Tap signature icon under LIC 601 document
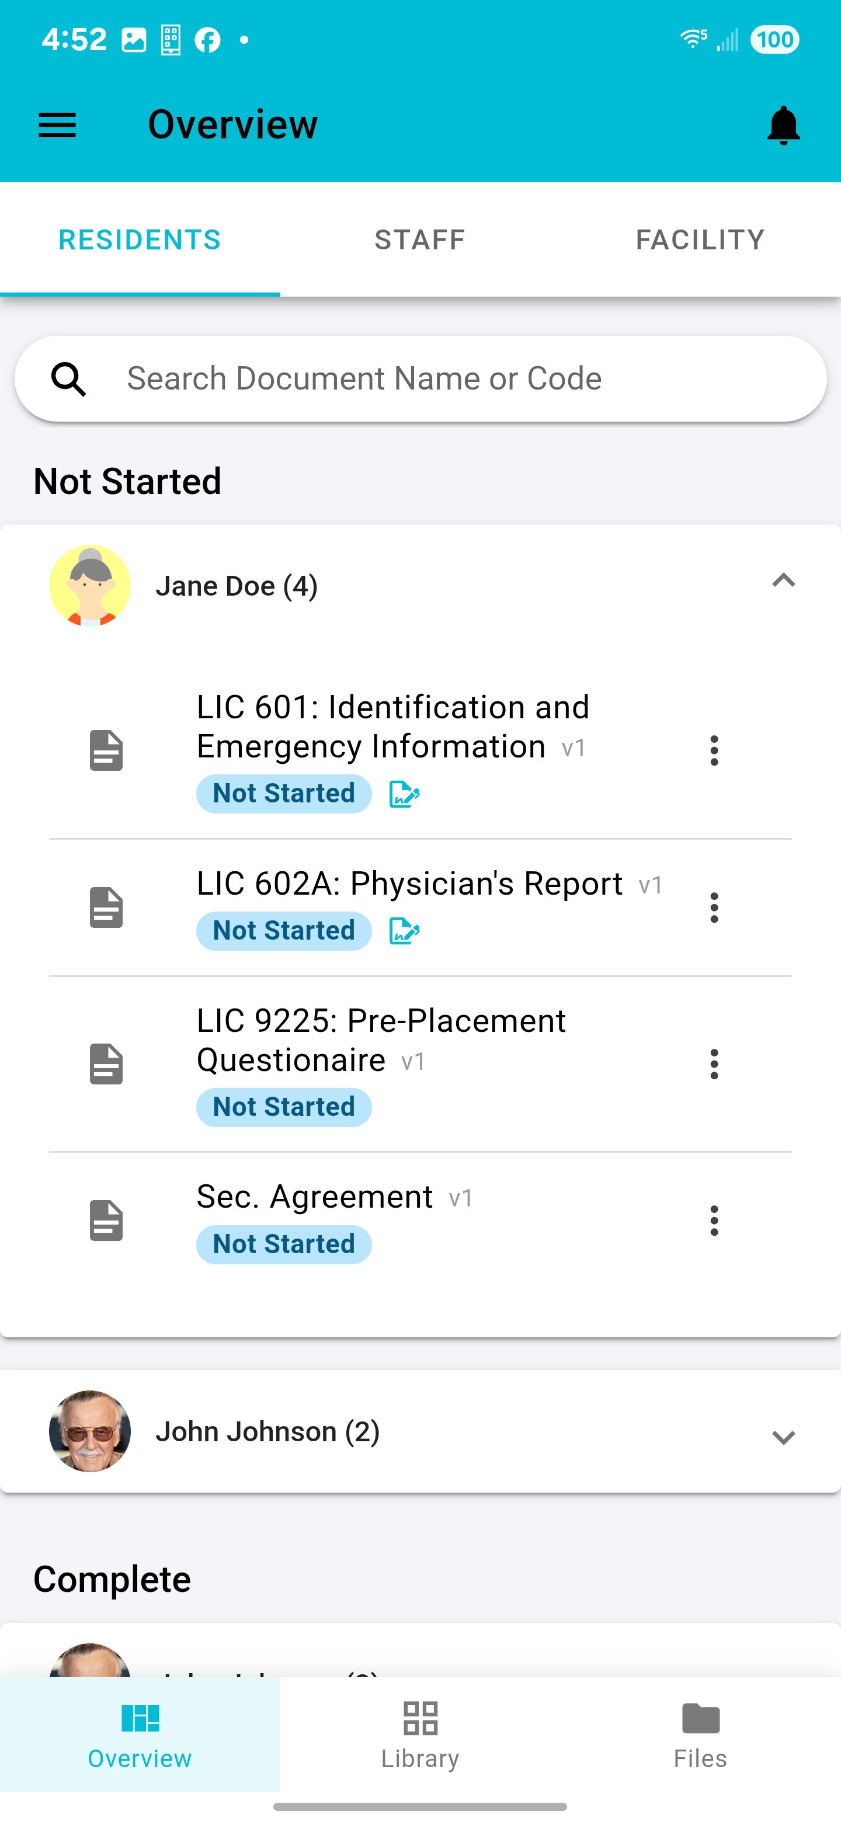Viewport: 841px width, 1822px height. [405, 794]
